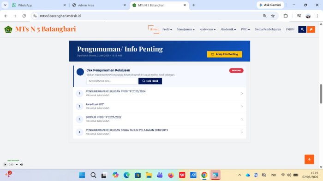Viewport: 323px width, 181px height.
Task: Click the site search icon in header
Action: (302, 29)
